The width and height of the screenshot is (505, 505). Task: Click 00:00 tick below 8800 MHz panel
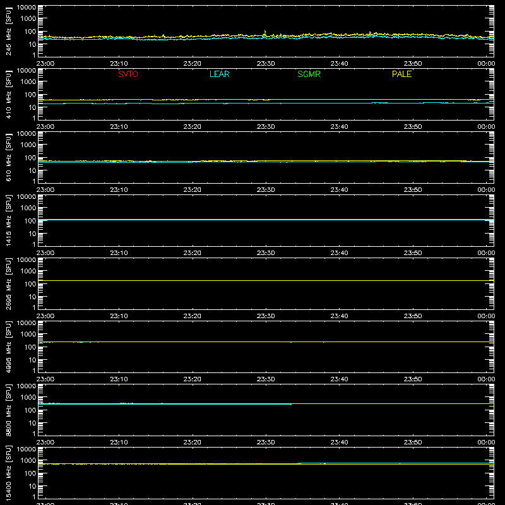coord(486,443)
